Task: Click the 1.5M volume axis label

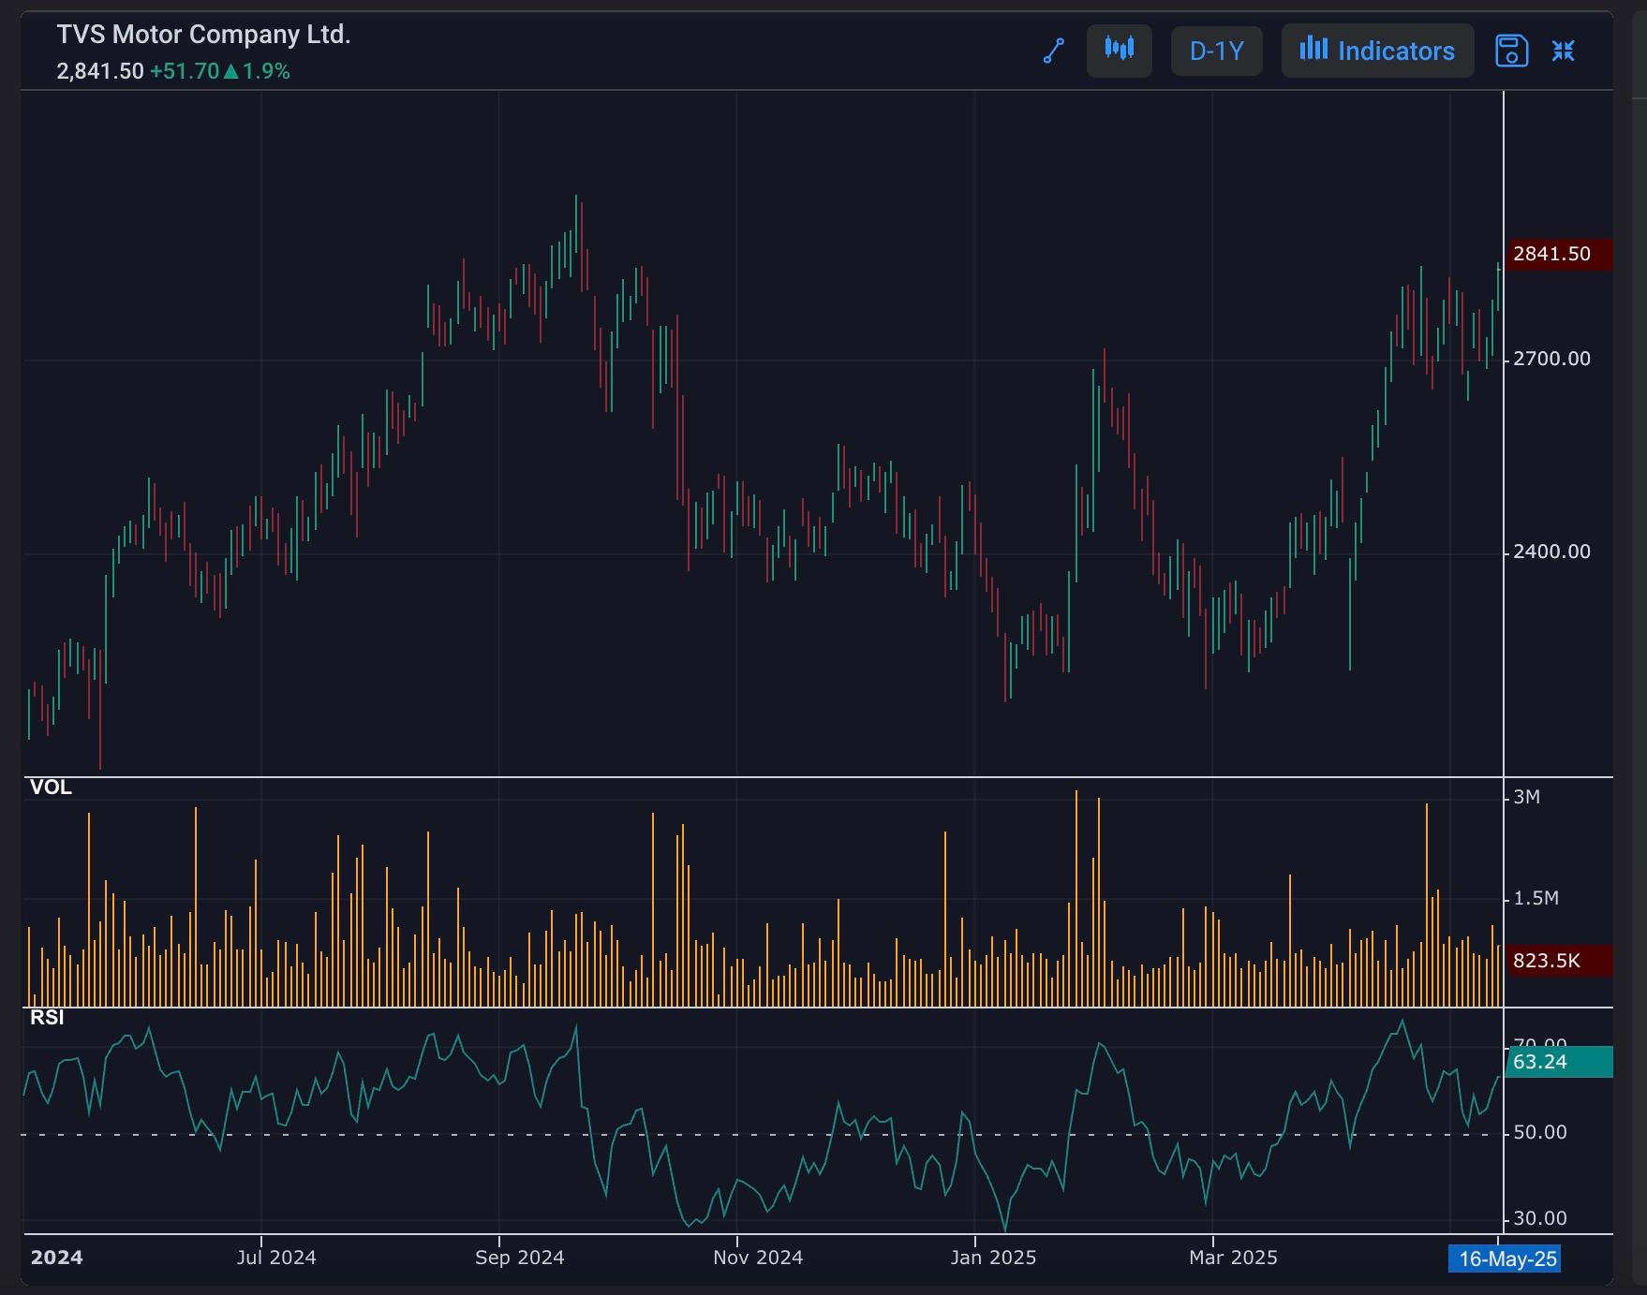Action: pos(1536,898)
